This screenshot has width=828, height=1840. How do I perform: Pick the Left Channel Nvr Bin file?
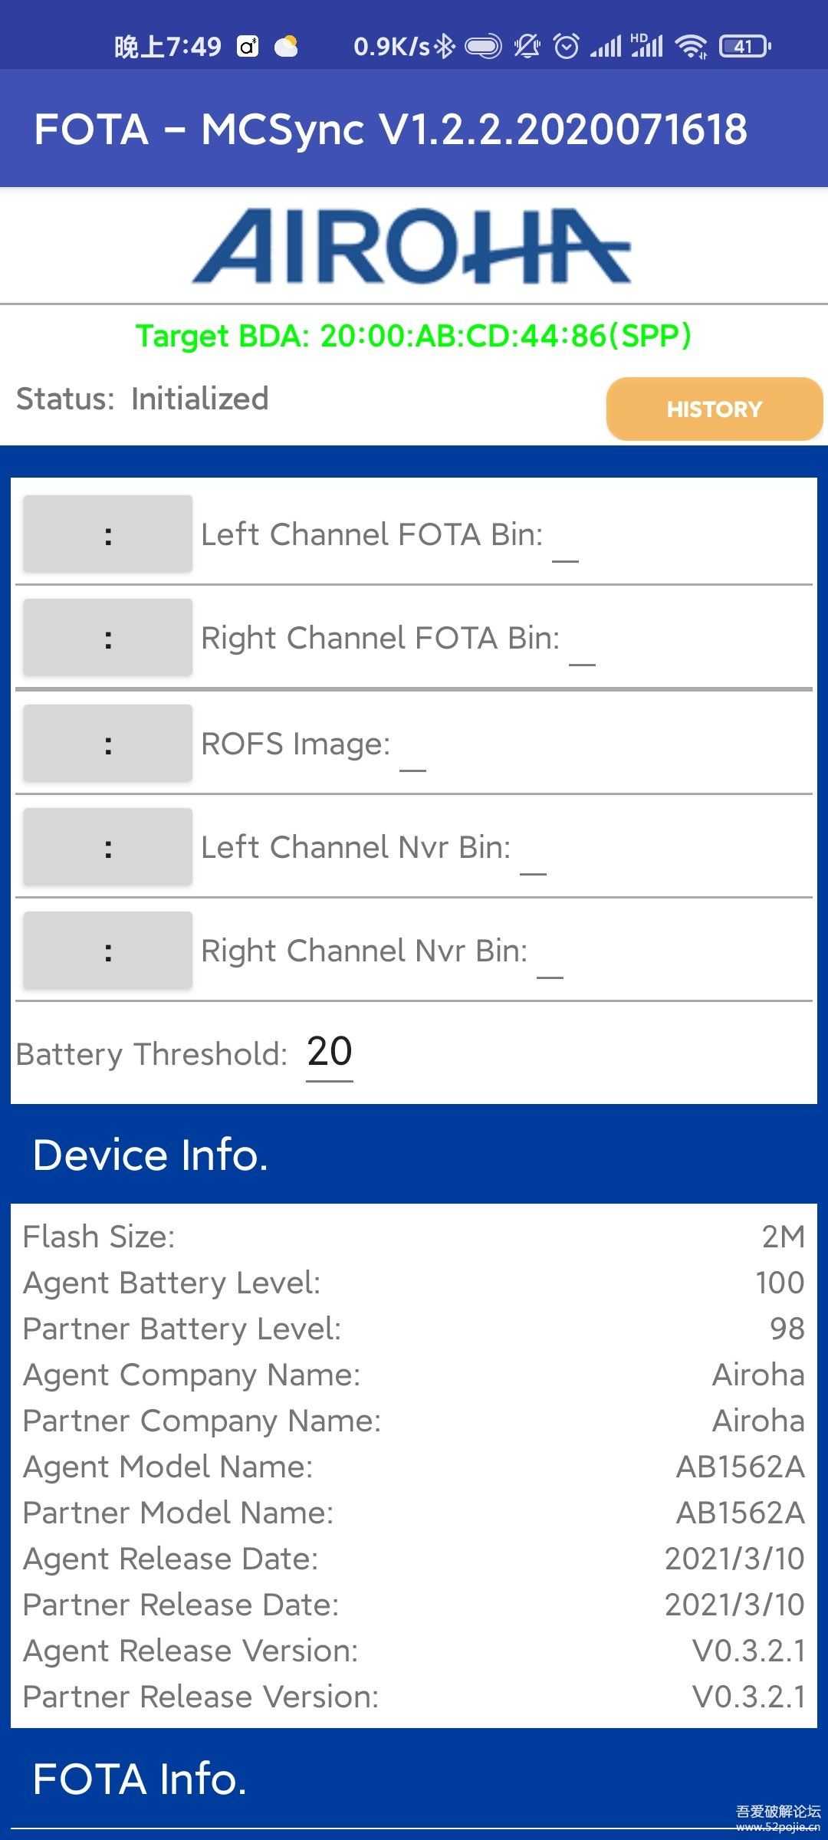tap(107, 846)
